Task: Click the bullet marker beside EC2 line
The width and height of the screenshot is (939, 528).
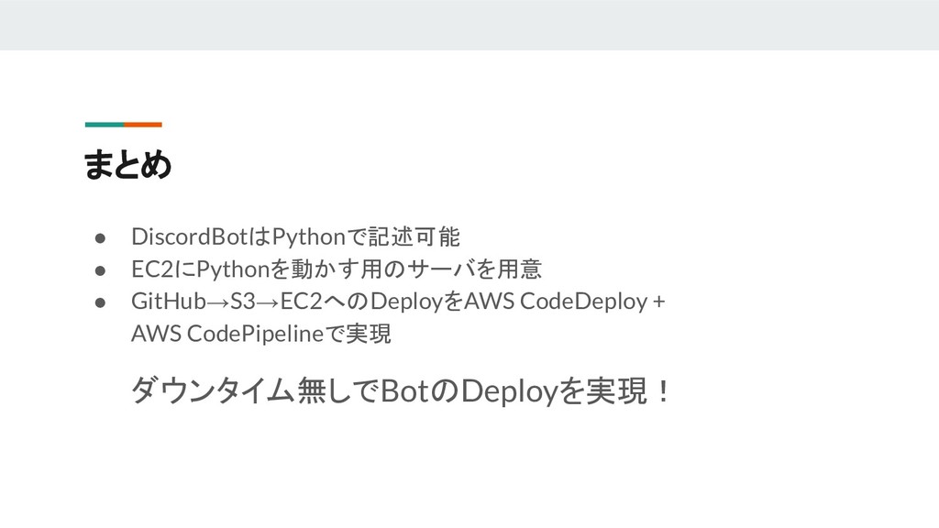Action: 100,270
